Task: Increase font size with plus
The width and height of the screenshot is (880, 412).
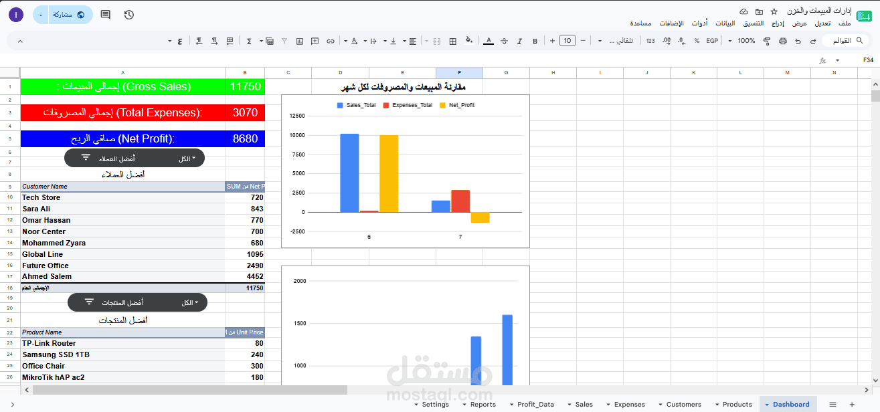Action: pyautogui.click(x=552, y=41)
